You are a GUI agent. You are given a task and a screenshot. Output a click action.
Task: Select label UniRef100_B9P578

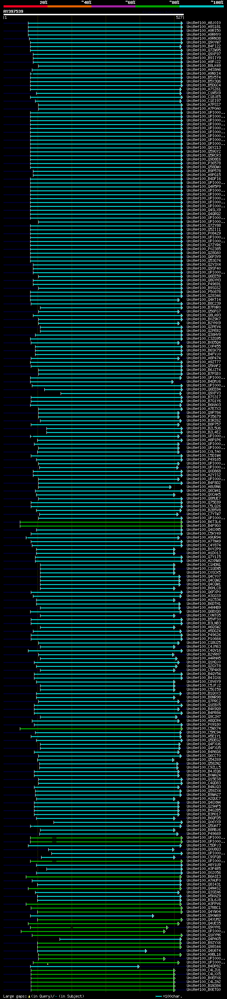click(204, 171)
